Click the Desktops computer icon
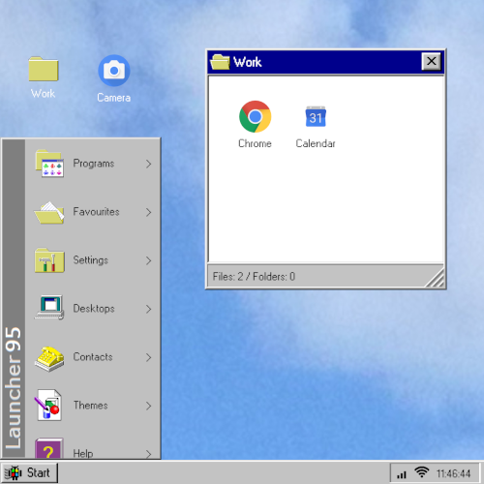 49,308
